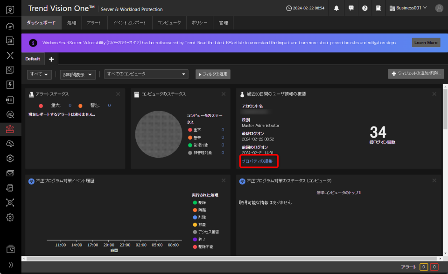Image resolution: width=448 pixels, height=274 pixels.
Task: Open the help question mark icon
Action: tap(365, 8)
